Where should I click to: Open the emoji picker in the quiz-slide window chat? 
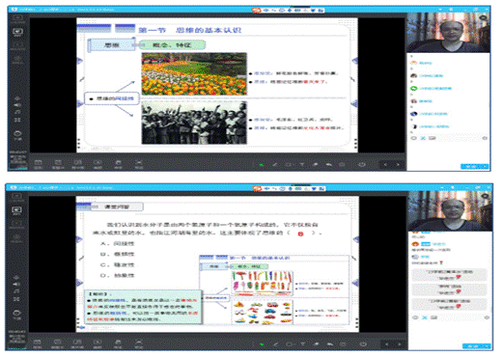tap(415, 317)
